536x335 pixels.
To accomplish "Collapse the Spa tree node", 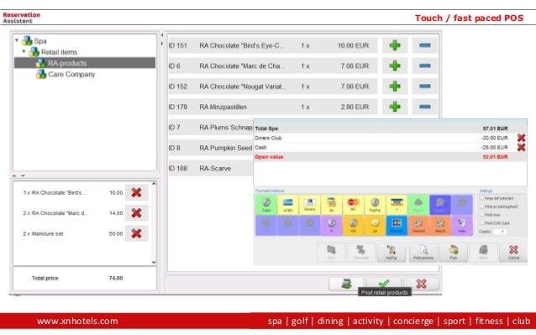I will [x=17, y=40].
